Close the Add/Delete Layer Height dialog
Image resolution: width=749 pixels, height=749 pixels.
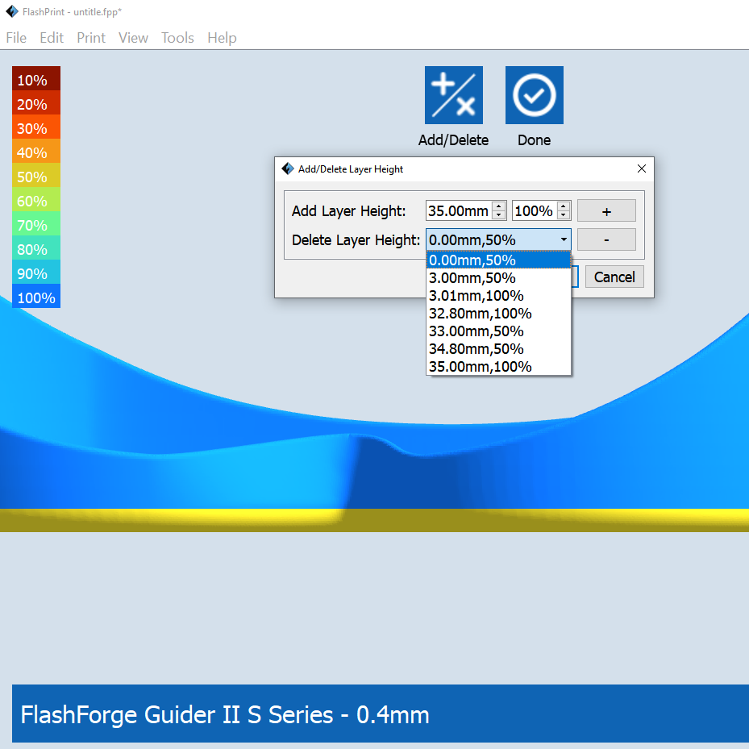tap(642, 169)
